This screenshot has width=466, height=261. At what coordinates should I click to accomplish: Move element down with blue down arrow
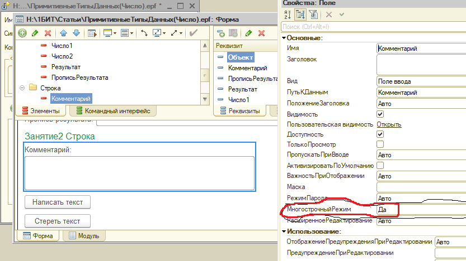coord(76,33)
